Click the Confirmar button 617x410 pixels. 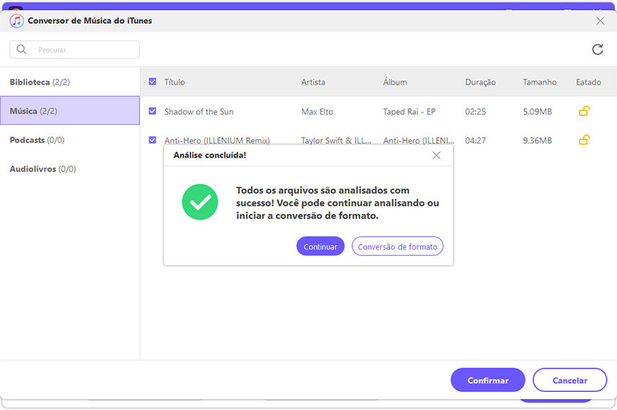[488, 380]
